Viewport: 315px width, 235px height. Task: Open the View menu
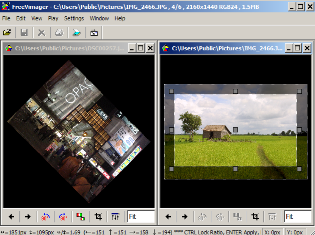pos(37,18)
